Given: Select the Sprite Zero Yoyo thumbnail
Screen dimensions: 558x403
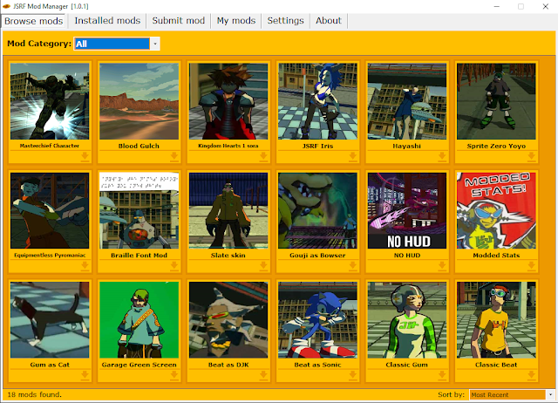Looking at the screenshot, I should click(x=496, y=101).
